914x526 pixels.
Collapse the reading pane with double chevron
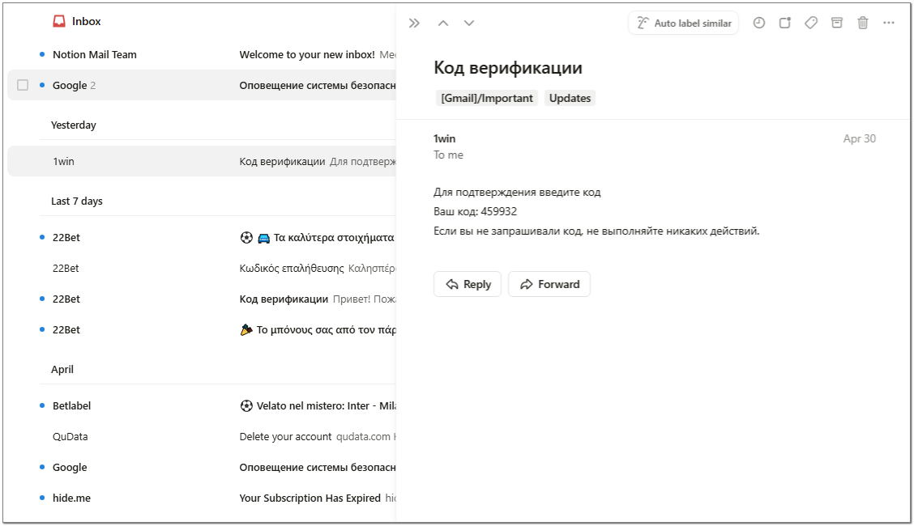point(414,23)
